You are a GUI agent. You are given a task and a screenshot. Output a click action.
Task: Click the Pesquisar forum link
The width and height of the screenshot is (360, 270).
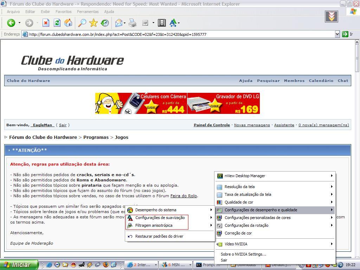(268, 81)
